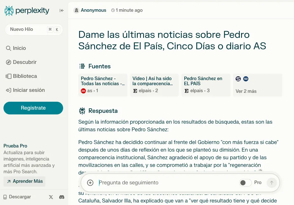Toggle the Pro search switch
294x205 pixels.
(x=245, y=183)
